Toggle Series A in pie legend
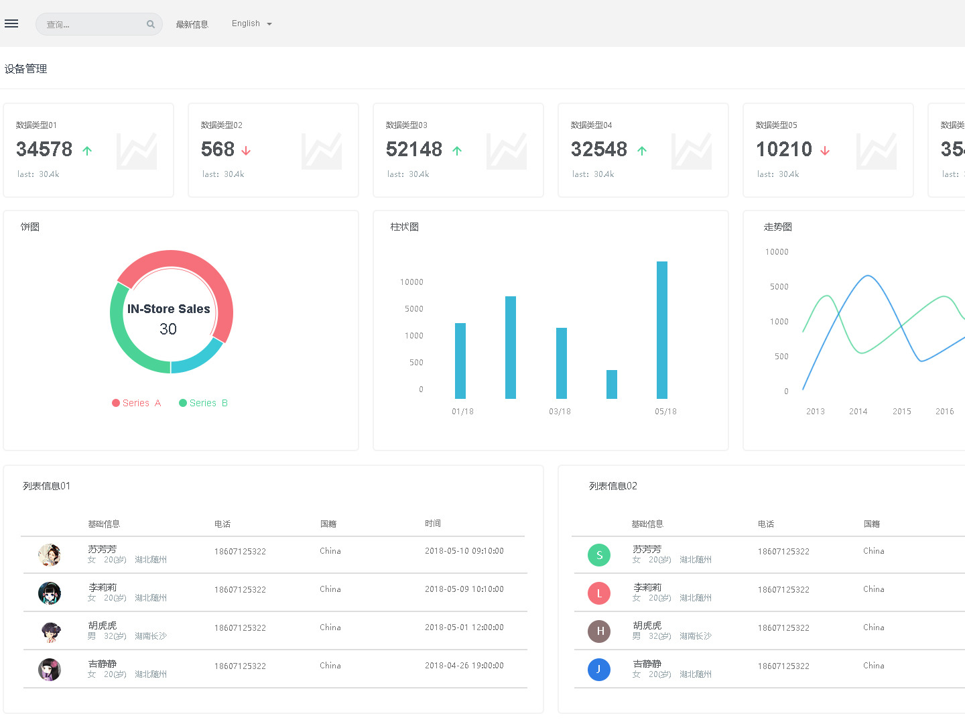 coord(136,403)
